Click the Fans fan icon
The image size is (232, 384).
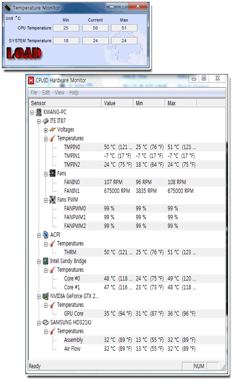click(53, 173)
